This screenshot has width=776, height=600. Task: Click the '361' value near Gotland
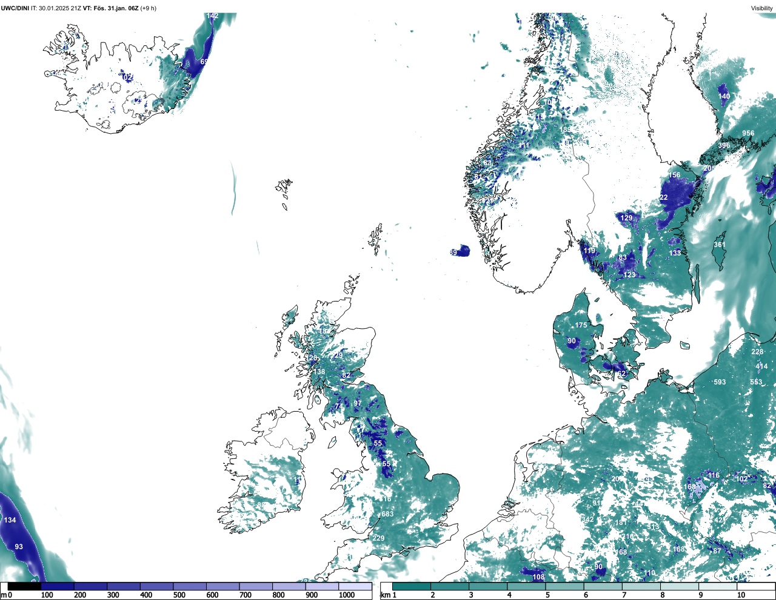pyautogui.click(x=719, y=245)
